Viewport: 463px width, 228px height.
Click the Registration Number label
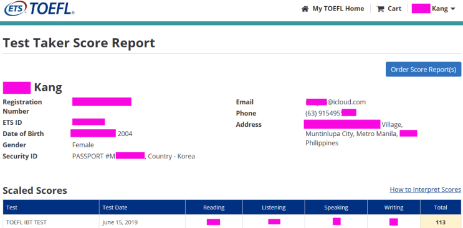pos(22,106)
